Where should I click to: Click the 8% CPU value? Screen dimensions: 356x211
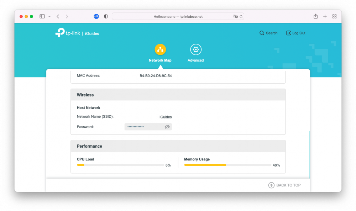pos(168,165)
